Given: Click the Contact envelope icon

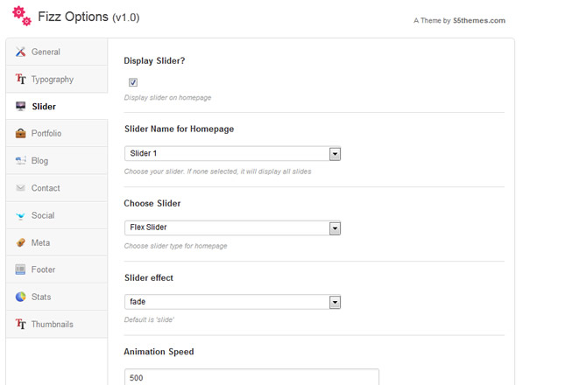Looking at the screenshot, I should pos(20,188).
